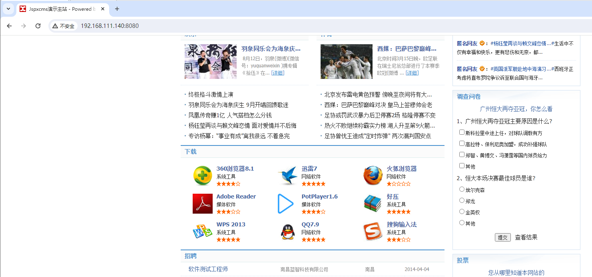Open the PotPlayer1.6 play icon
Viewport: 592px width, 277px height.
point(286,204)
